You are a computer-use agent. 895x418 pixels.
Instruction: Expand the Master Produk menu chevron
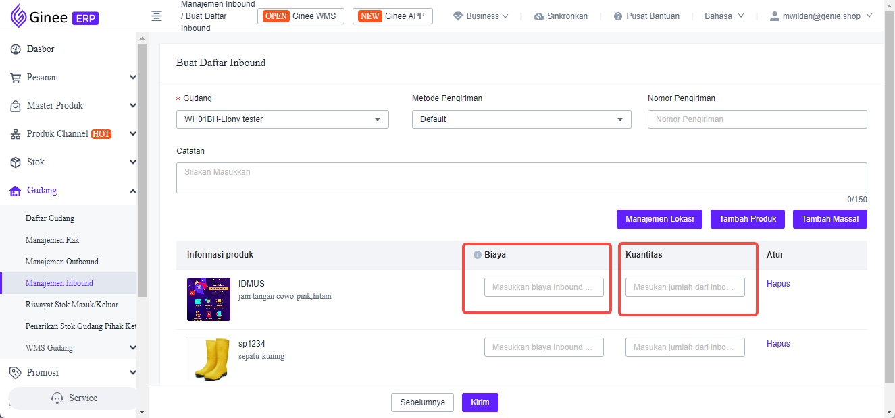[132, 106]
